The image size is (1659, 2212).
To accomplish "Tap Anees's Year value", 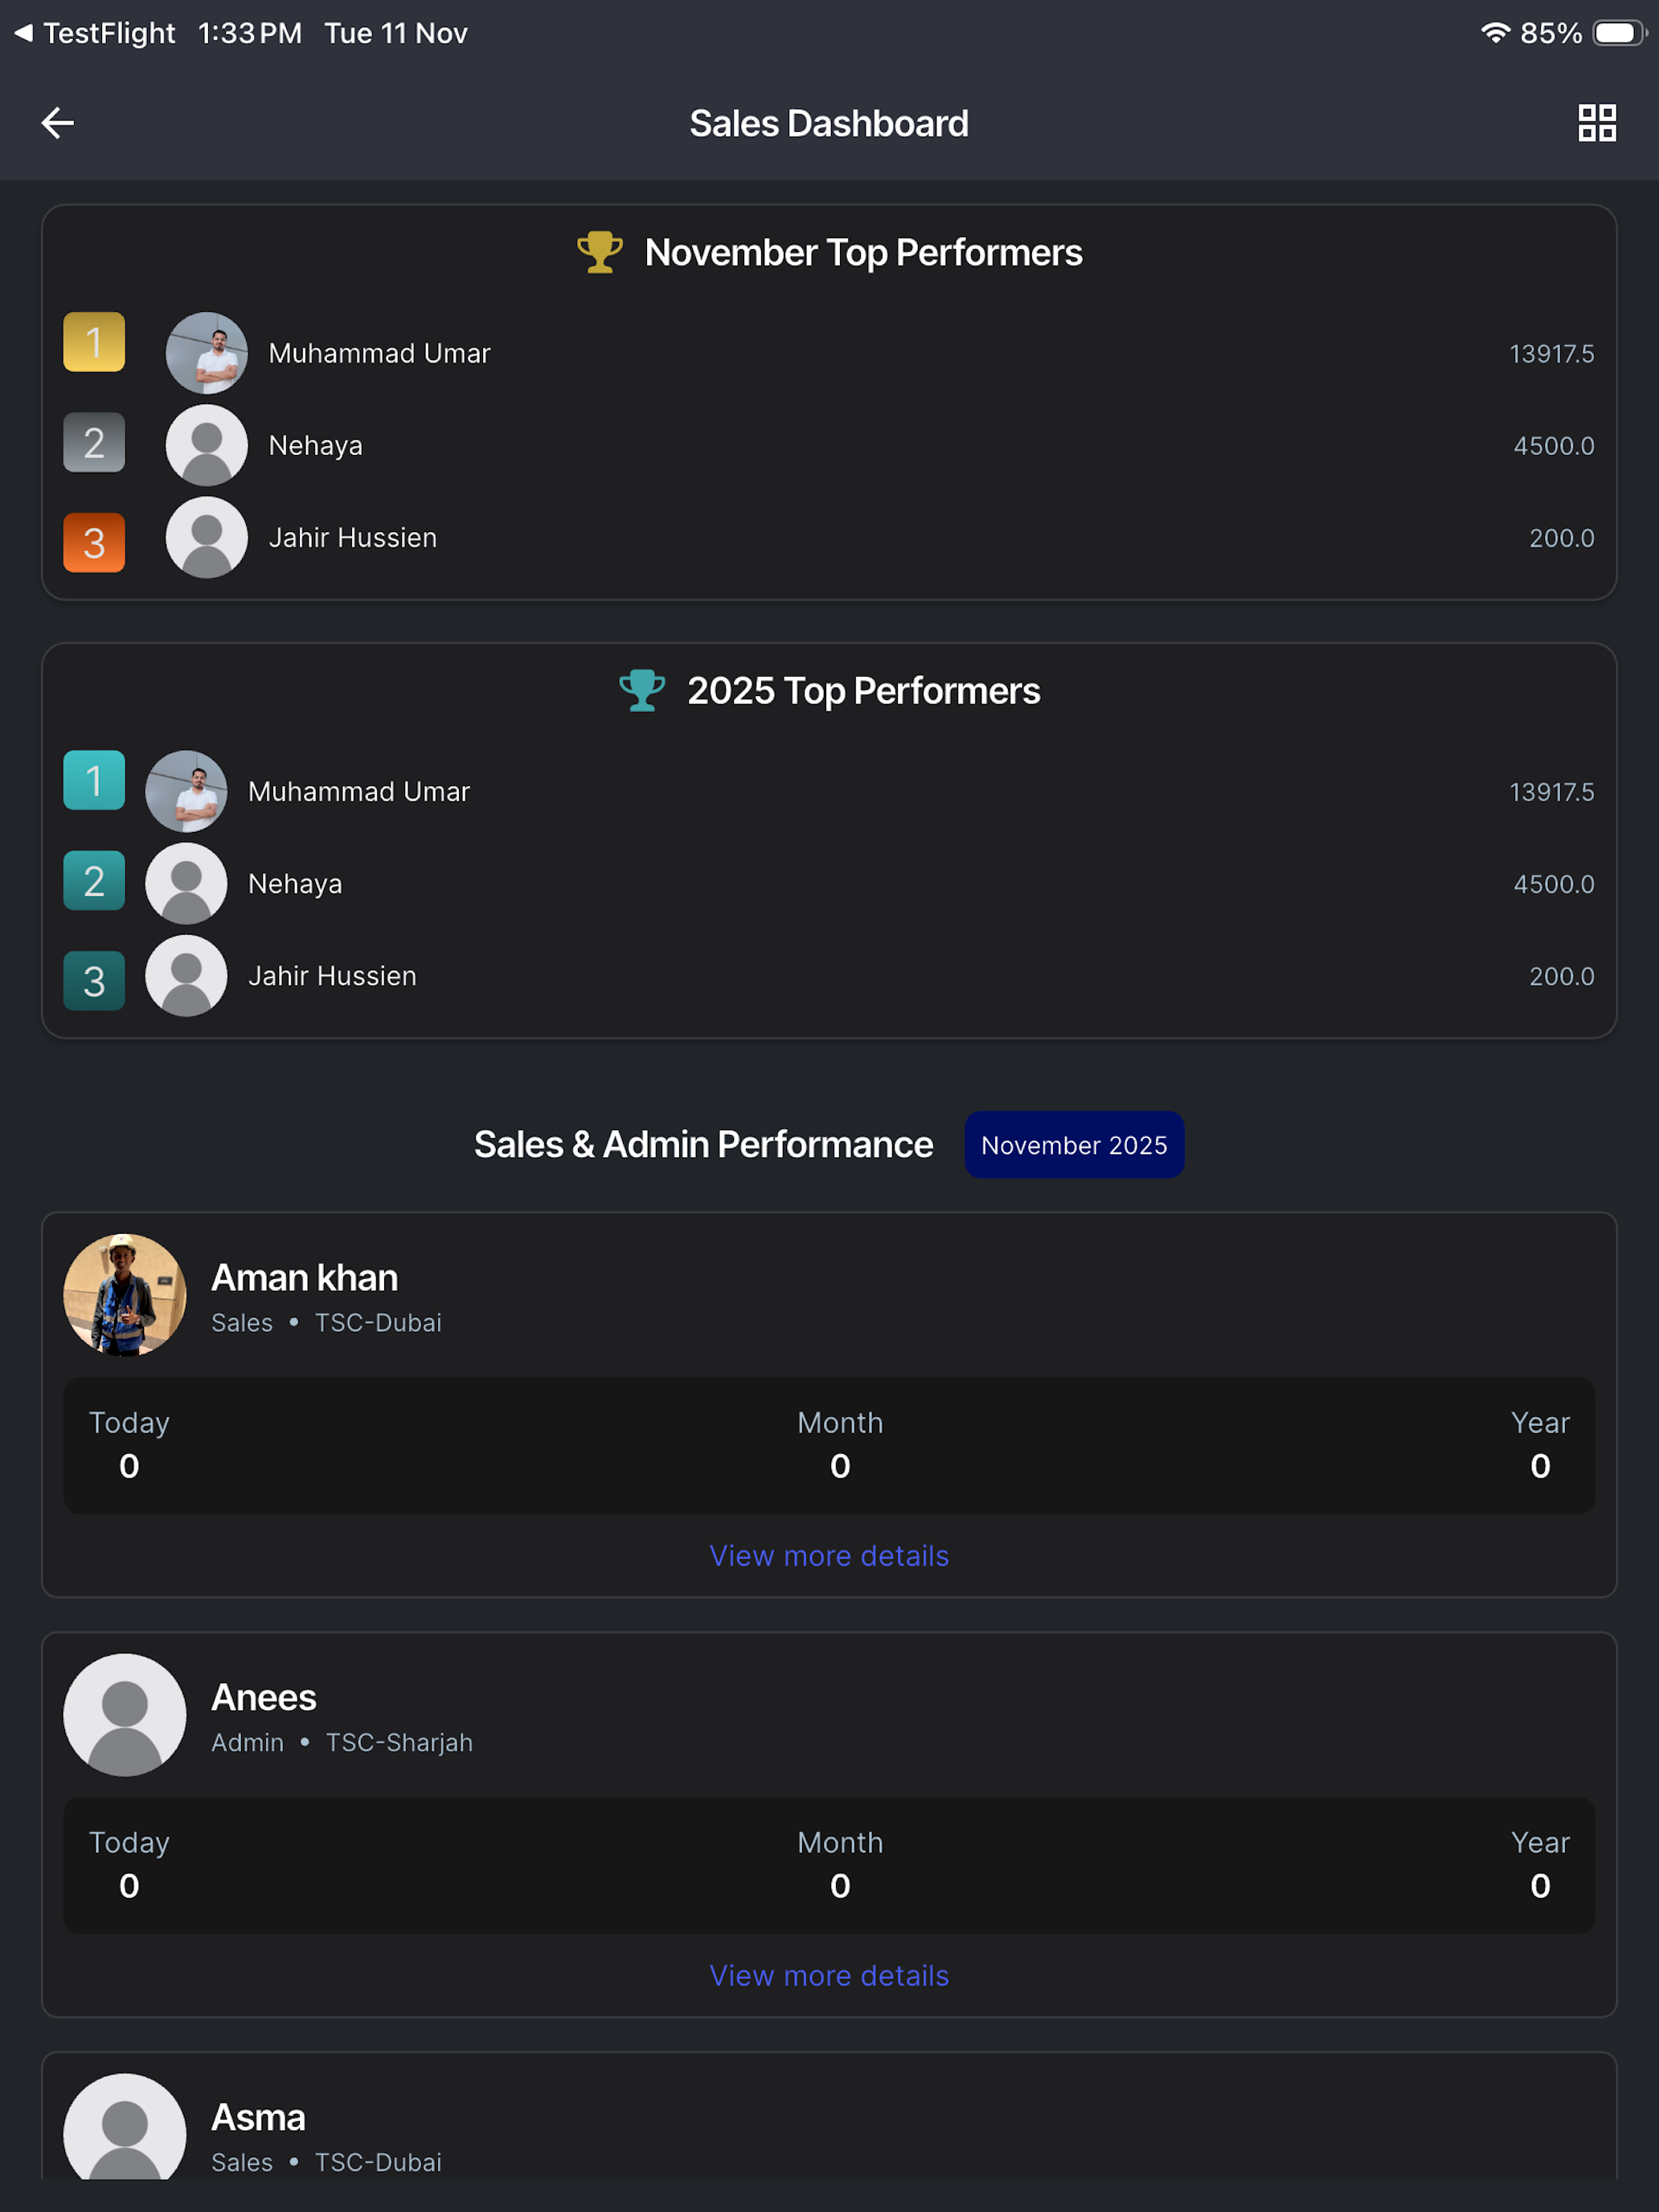I will pos(1540,1886).
